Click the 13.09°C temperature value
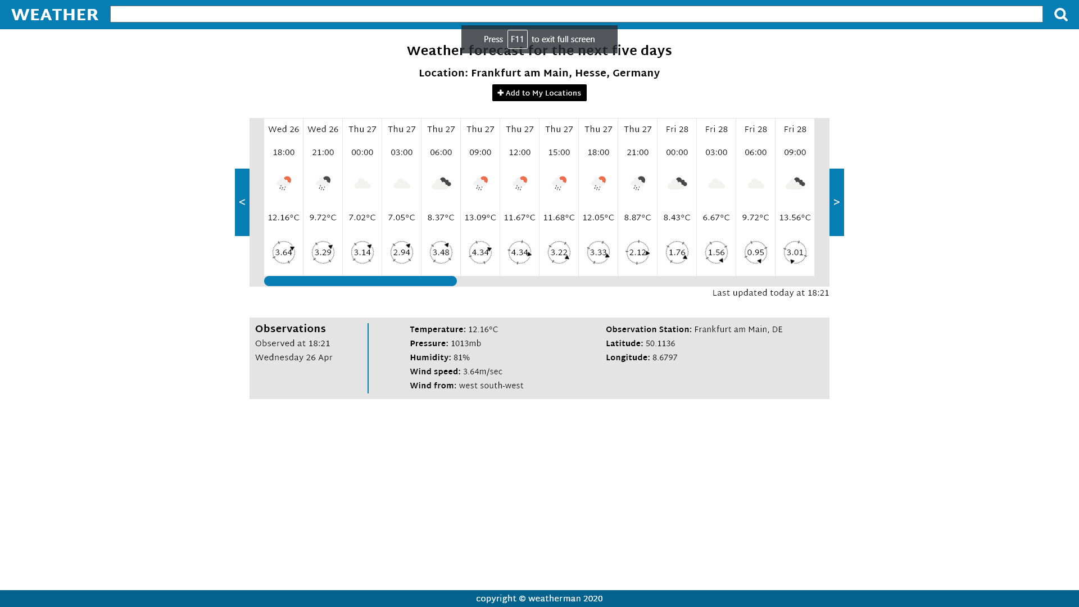The height and width of the screenshot is (607, 1079). [x=480, y=218]
